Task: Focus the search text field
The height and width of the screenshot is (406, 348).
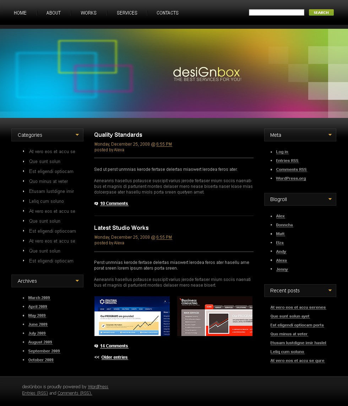Action: coord(277,12)
